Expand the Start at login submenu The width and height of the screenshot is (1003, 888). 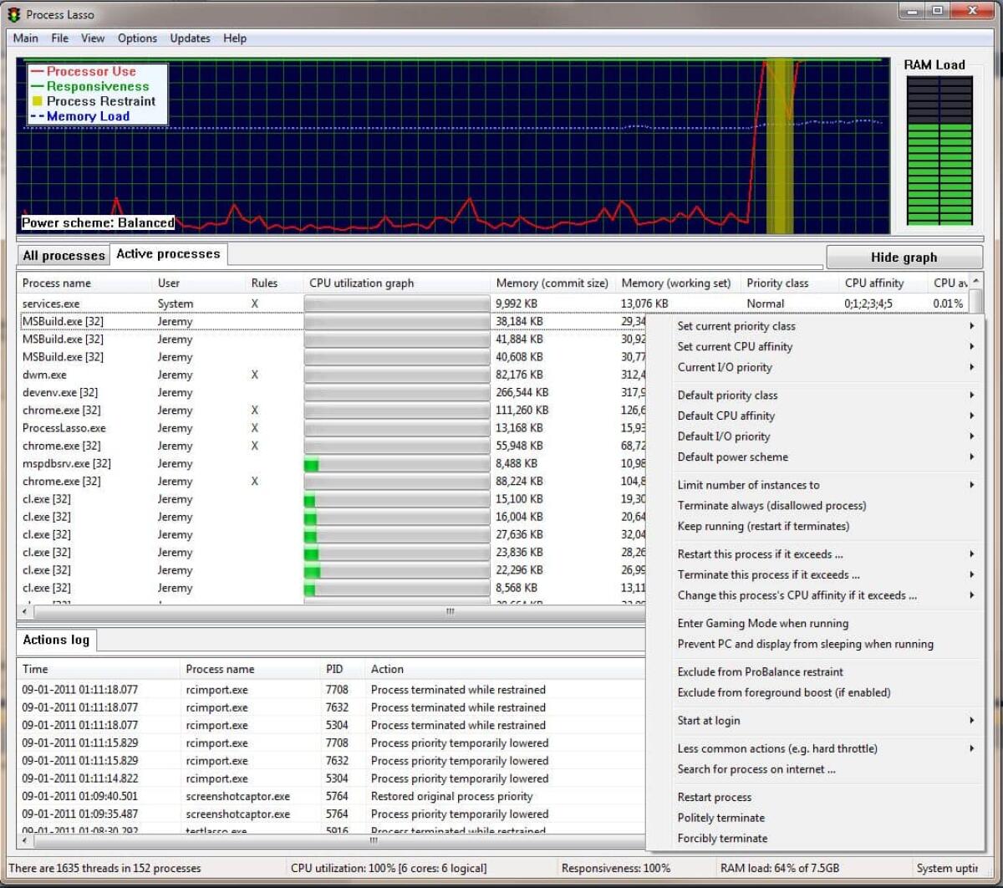coord(709,720)
